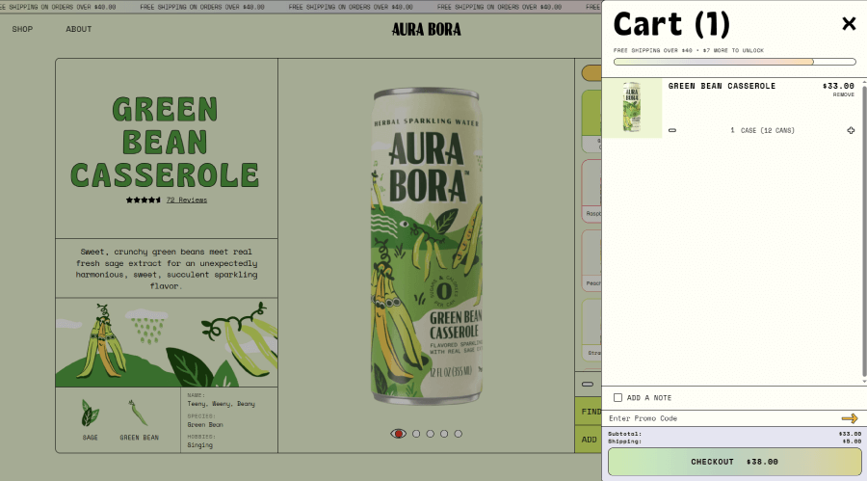
Task: Click the 'Teeny, Weeny, Beany' name text
Action: coord(222,404)
